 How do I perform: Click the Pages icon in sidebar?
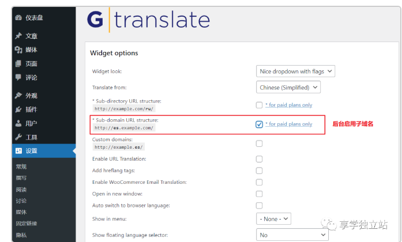pos(18,63)
